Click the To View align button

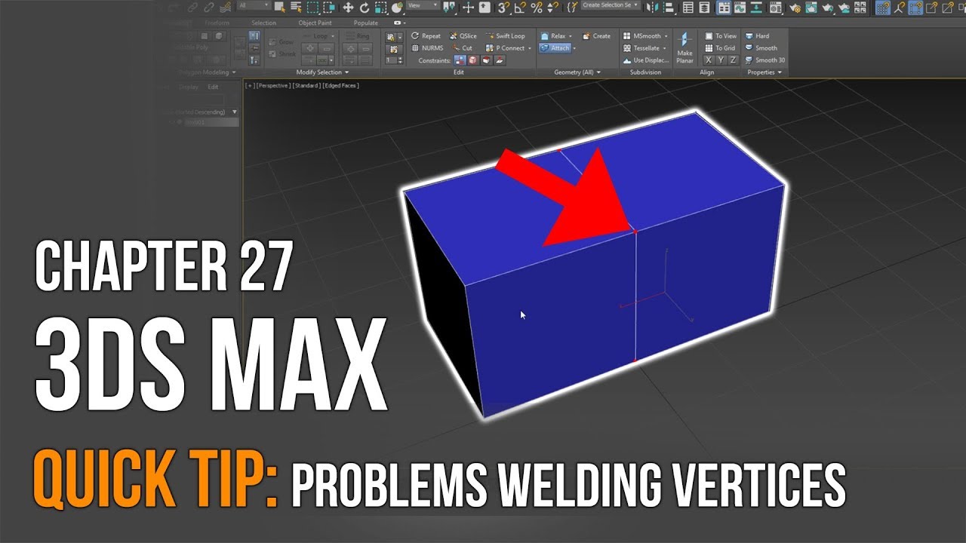click(x=721, y=36)
